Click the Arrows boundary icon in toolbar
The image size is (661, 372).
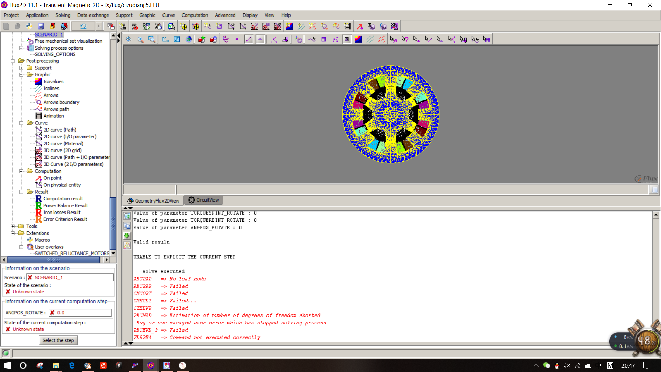(x=324, y=26)
